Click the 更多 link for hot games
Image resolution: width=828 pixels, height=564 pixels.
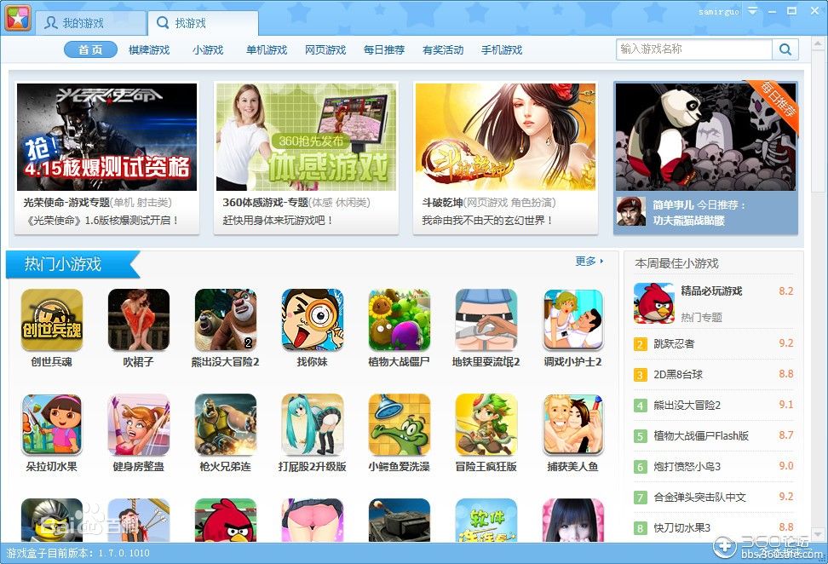pos(588,262)
